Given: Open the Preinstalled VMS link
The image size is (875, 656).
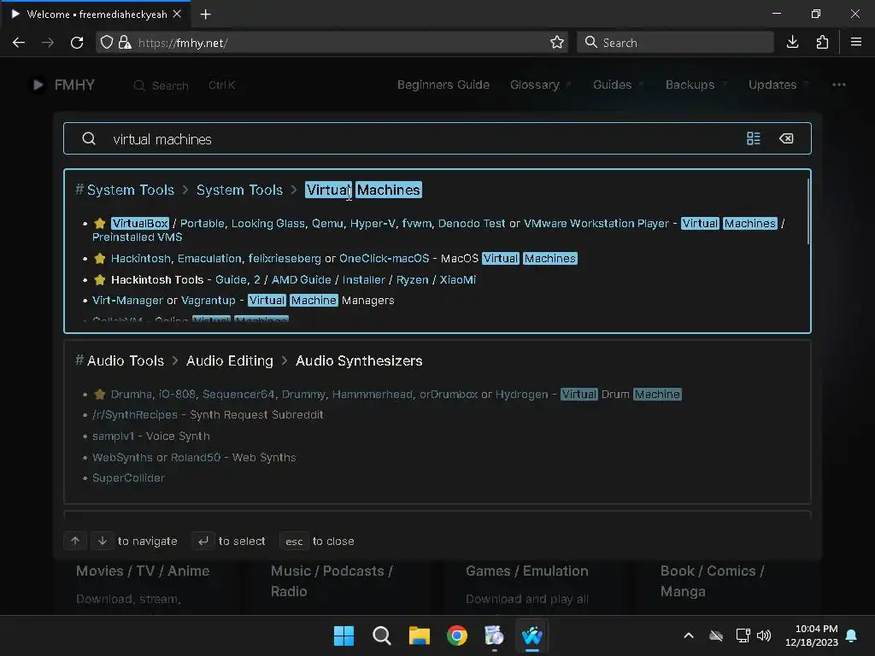Looking at the screenshot, I should tap(137, 237).
